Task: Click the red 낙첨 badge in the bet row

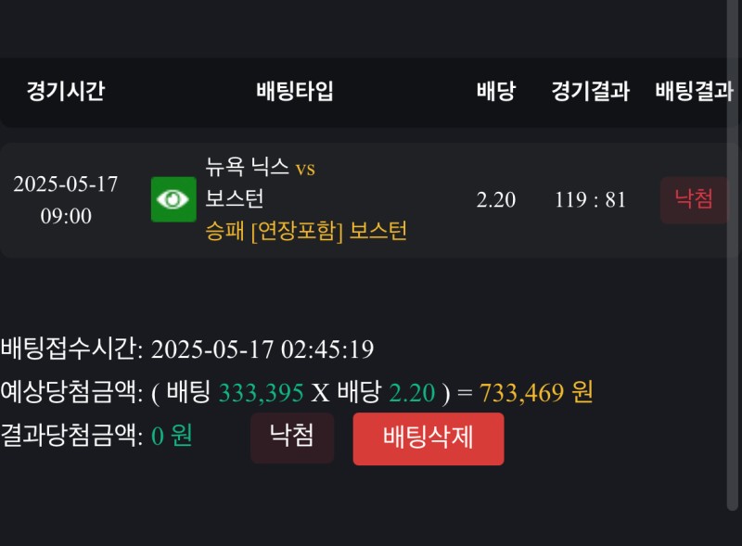Action: 694,200
